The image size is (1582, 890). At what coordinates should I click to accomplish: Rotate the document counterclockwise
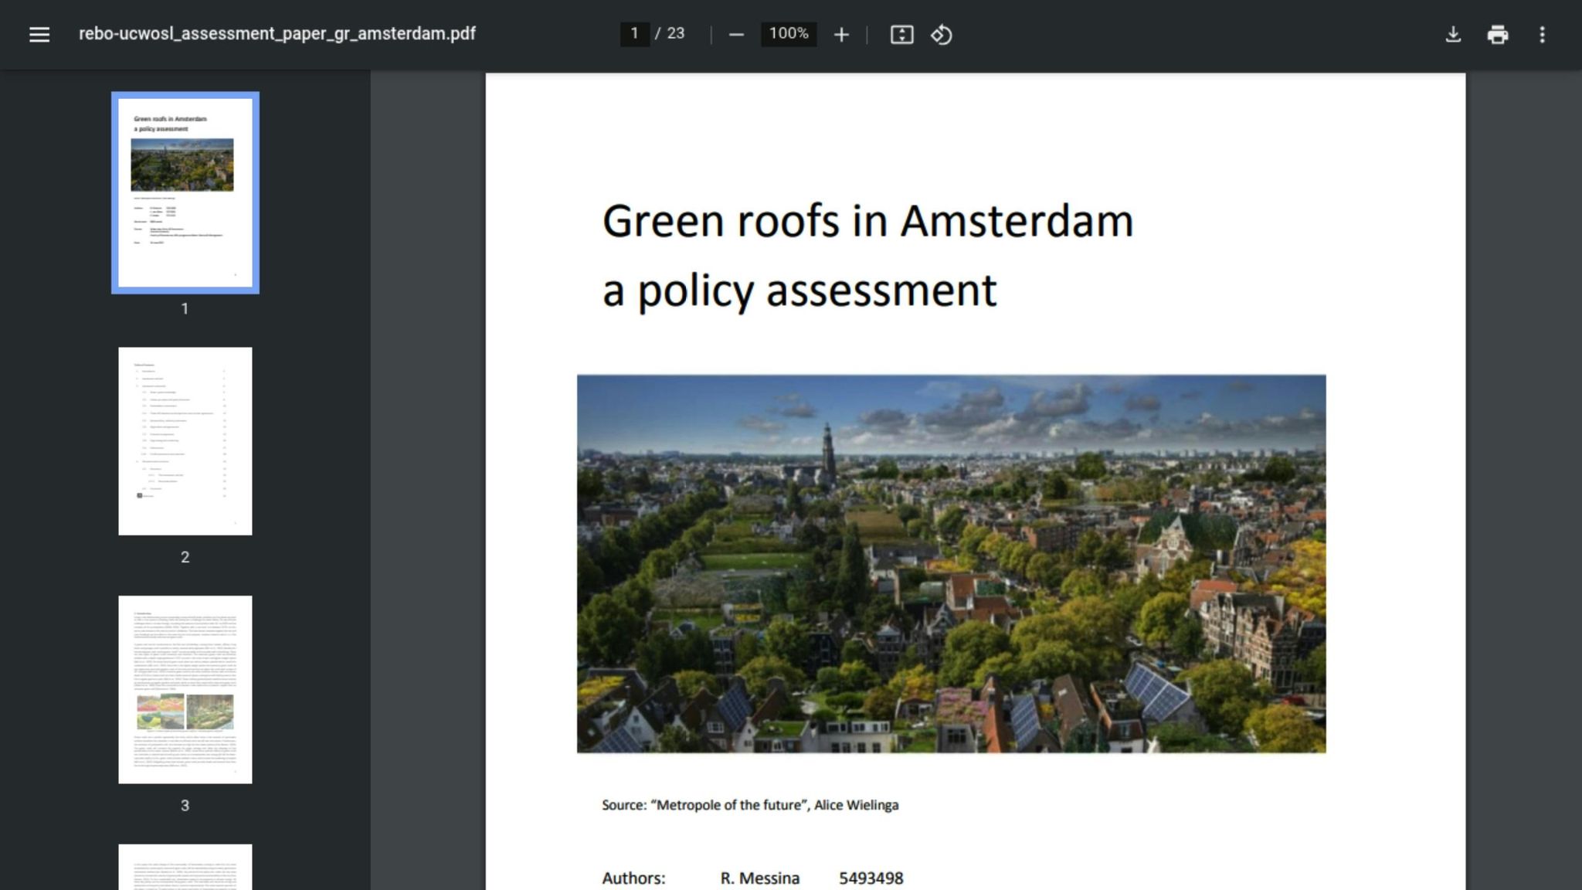pos(941,35)
